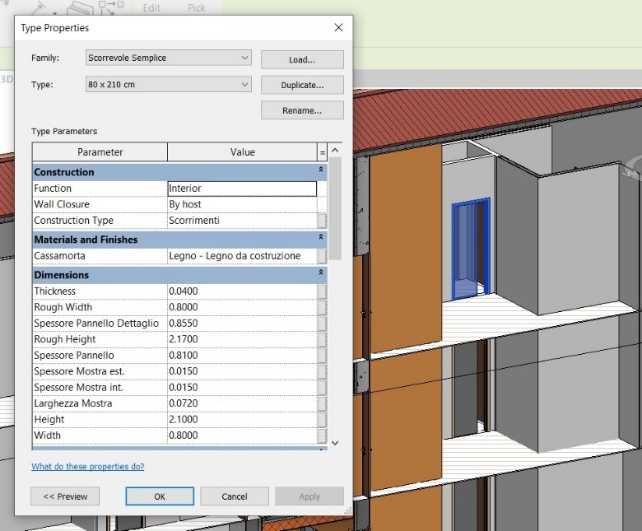Select Cassamorta material Legno da costruzione
The height and width of the screenshot is (531, 642).
click(242, 256)
